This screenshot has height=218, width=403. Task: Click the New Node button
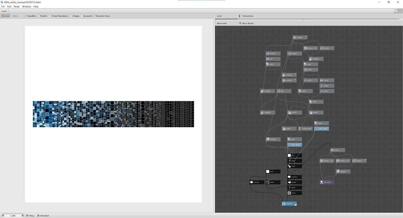coord(246,23)
